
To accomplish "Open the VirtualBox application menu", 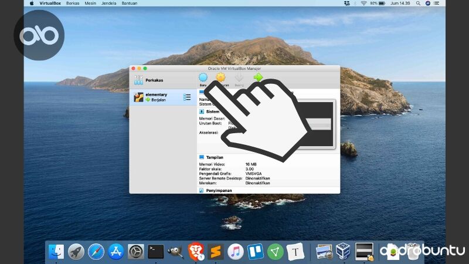I will [x=50, y=4].
